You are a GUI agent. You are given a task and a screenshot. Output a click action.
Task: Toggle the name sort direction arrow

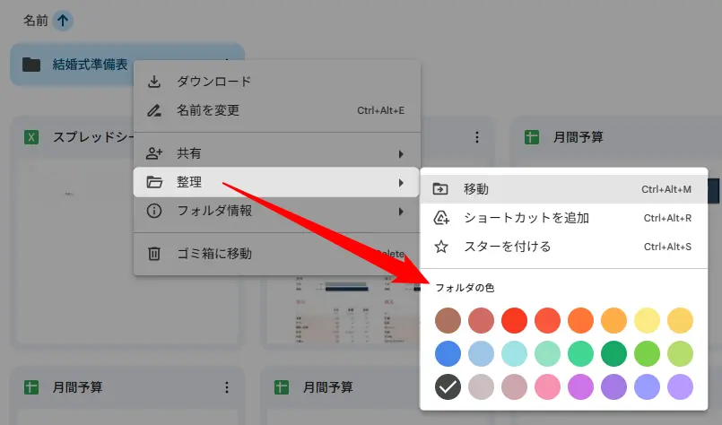click(63, 20)
